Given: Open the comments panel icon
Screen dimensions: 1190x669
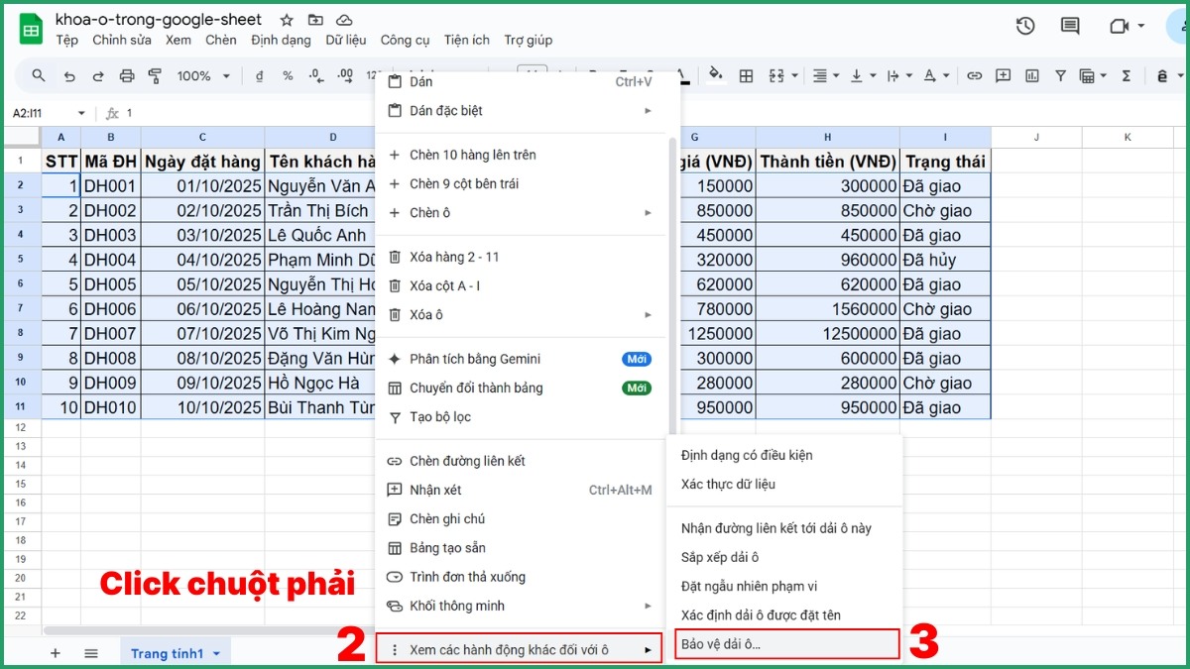Looking at the screenshot, I should (x=1070, y=27).
